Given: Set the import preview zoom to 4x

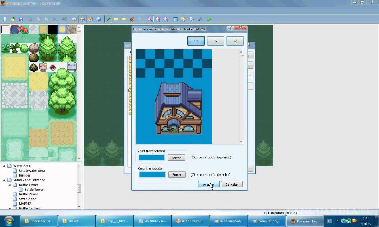Looking at the screenshot, I should click(x=235, y=41).
